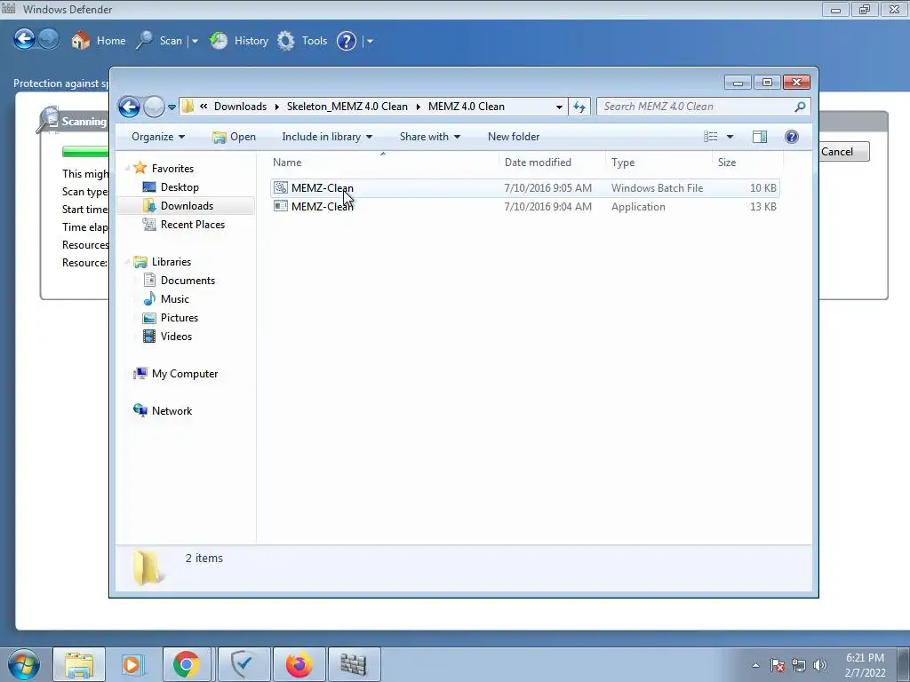Sort files by Type column
The width and height of the screenshot is (910, 682).
click(659, 163)
